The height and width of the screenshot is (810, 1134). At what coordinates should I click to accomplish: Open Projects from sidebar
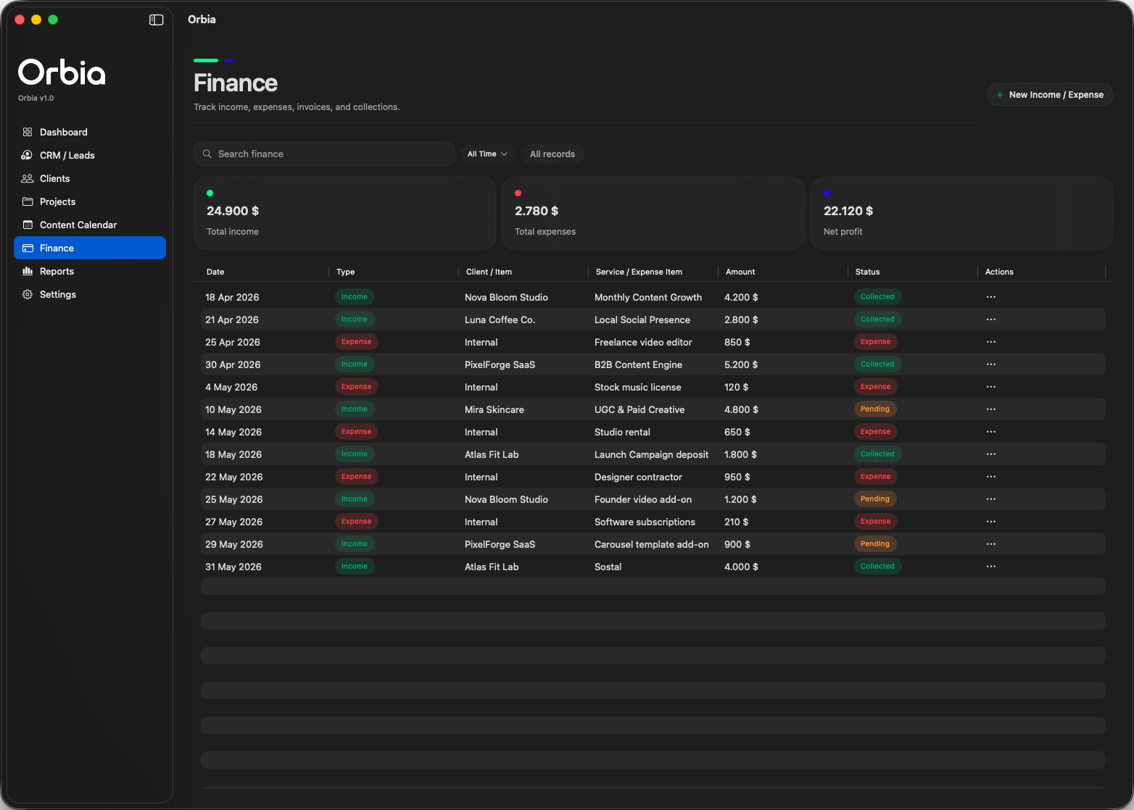click(x=90, y=201)
